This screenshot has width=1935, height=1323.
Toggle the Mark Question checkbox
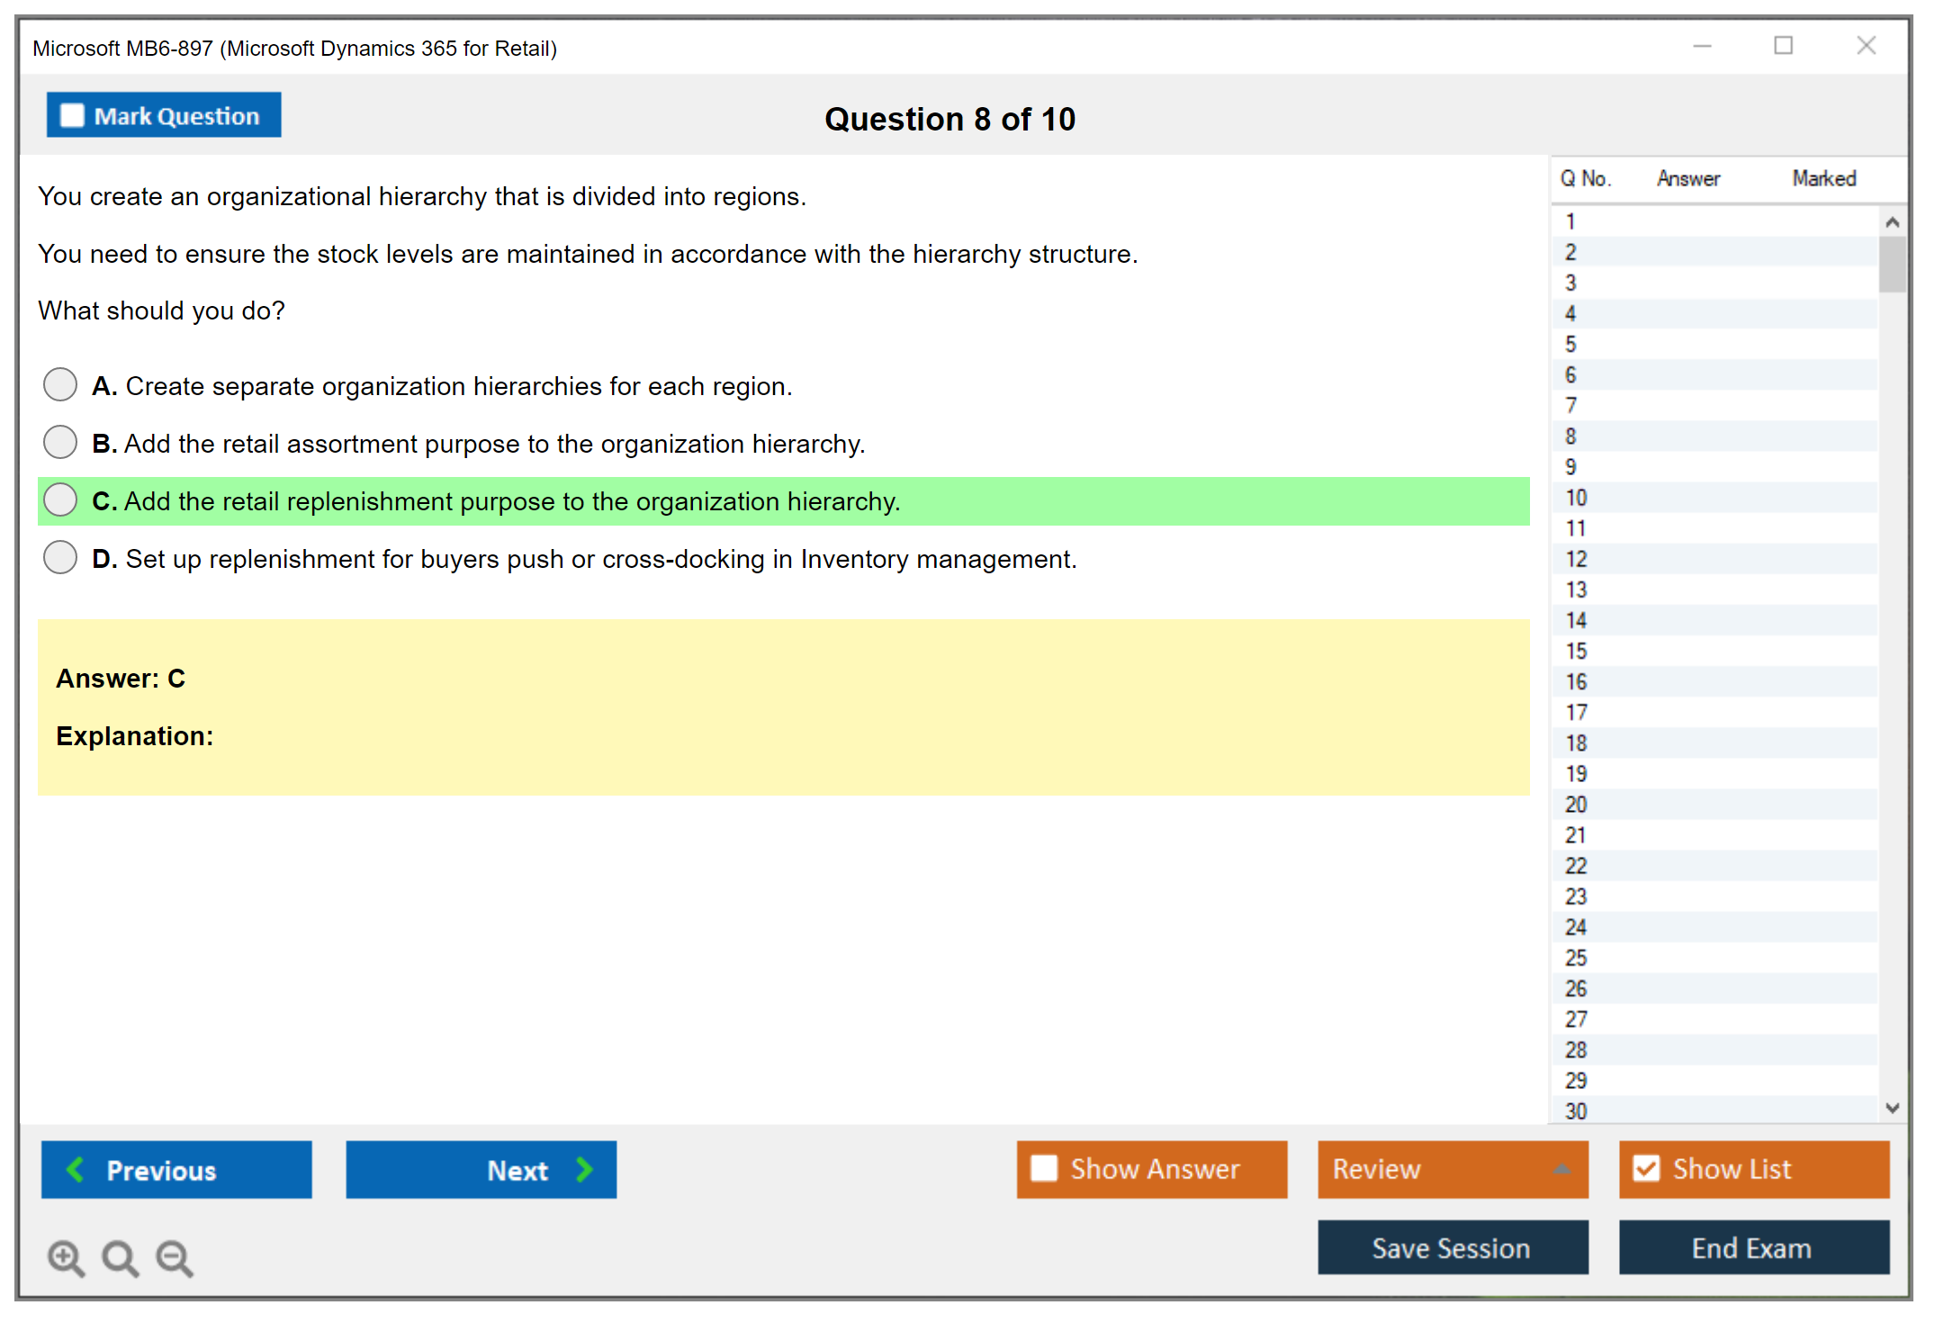click(x=72, y=116)
